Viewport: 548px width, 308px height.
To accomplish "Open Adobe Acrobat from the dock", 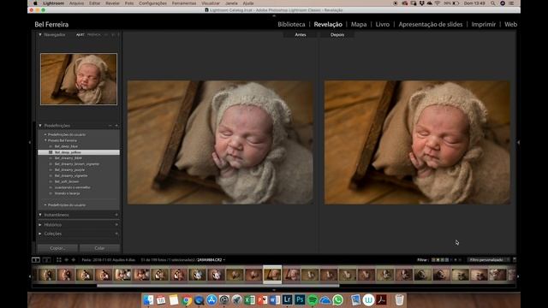I will point(381,299).
